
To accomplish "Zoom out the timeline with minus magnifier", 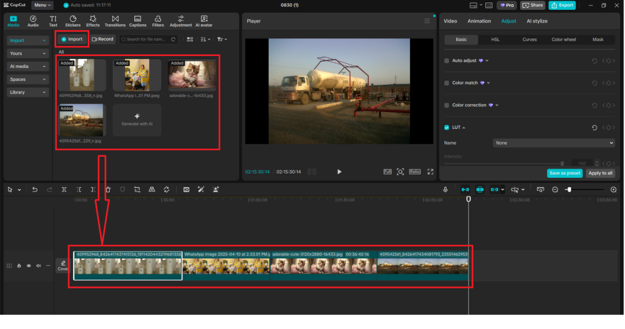I will (555, 189).
